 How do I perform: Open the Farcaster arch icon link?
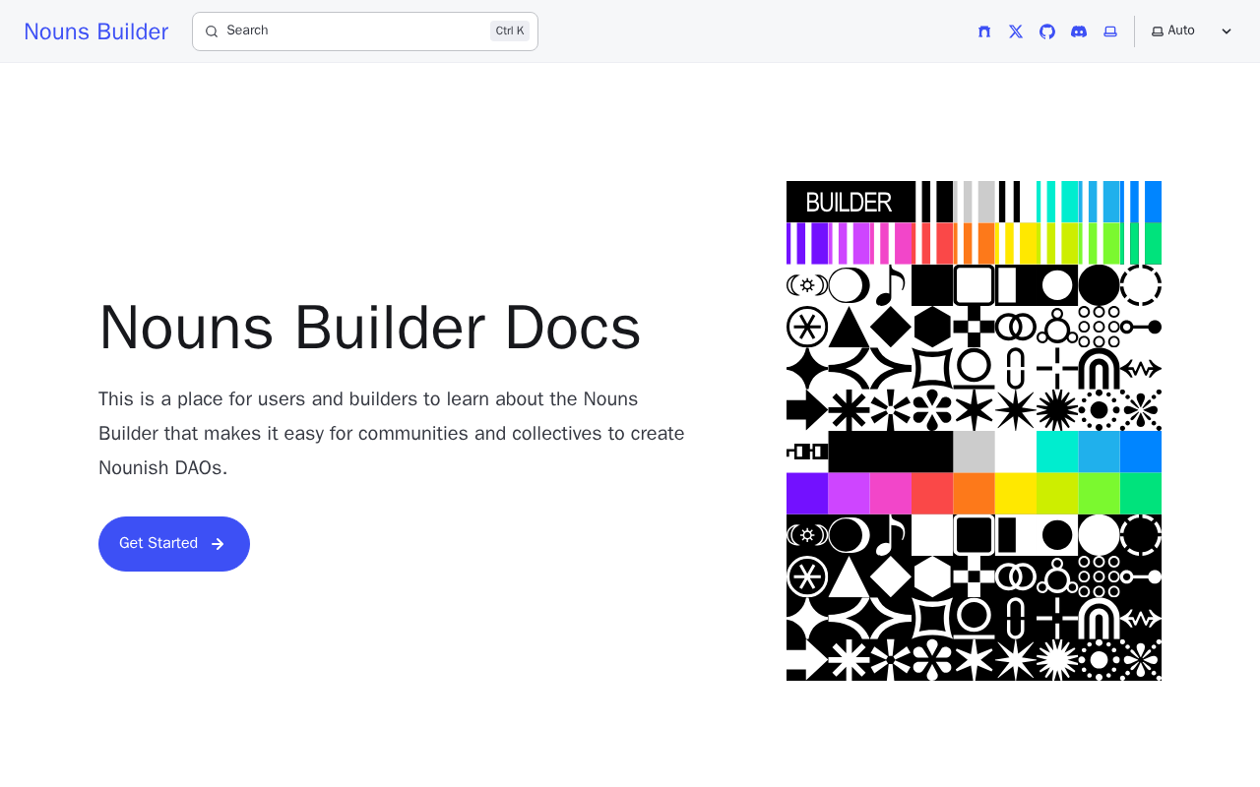coord(984,31)
